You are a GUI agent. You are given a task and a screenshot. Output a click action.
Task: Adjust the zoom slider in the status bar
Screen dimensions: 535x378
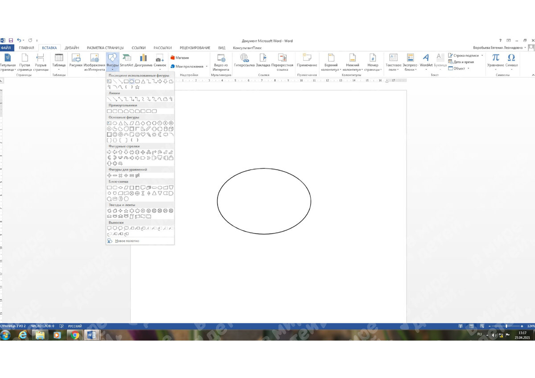click(x=506, y=326)
